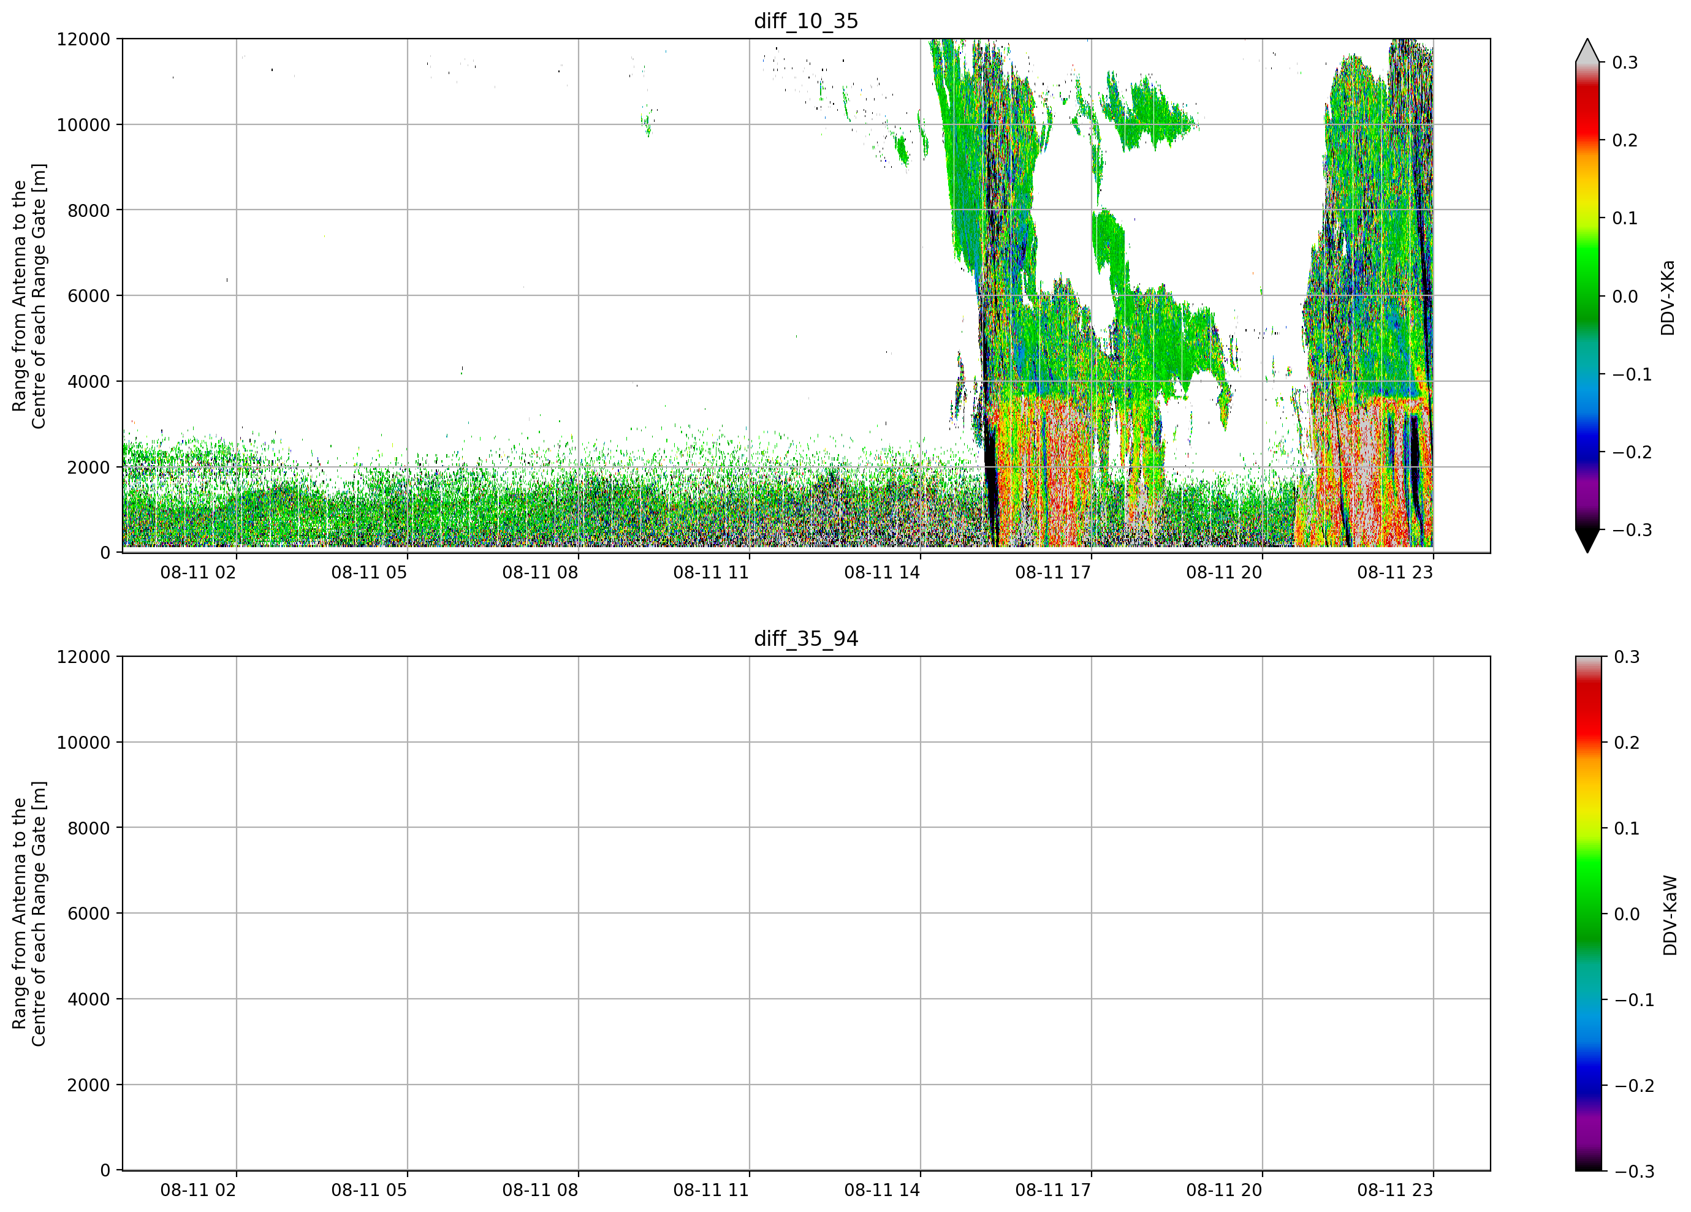Select the '08-11 08' x-tick under the diff_10_35 plot
1691x1212 pixels.
pos(541,572)
